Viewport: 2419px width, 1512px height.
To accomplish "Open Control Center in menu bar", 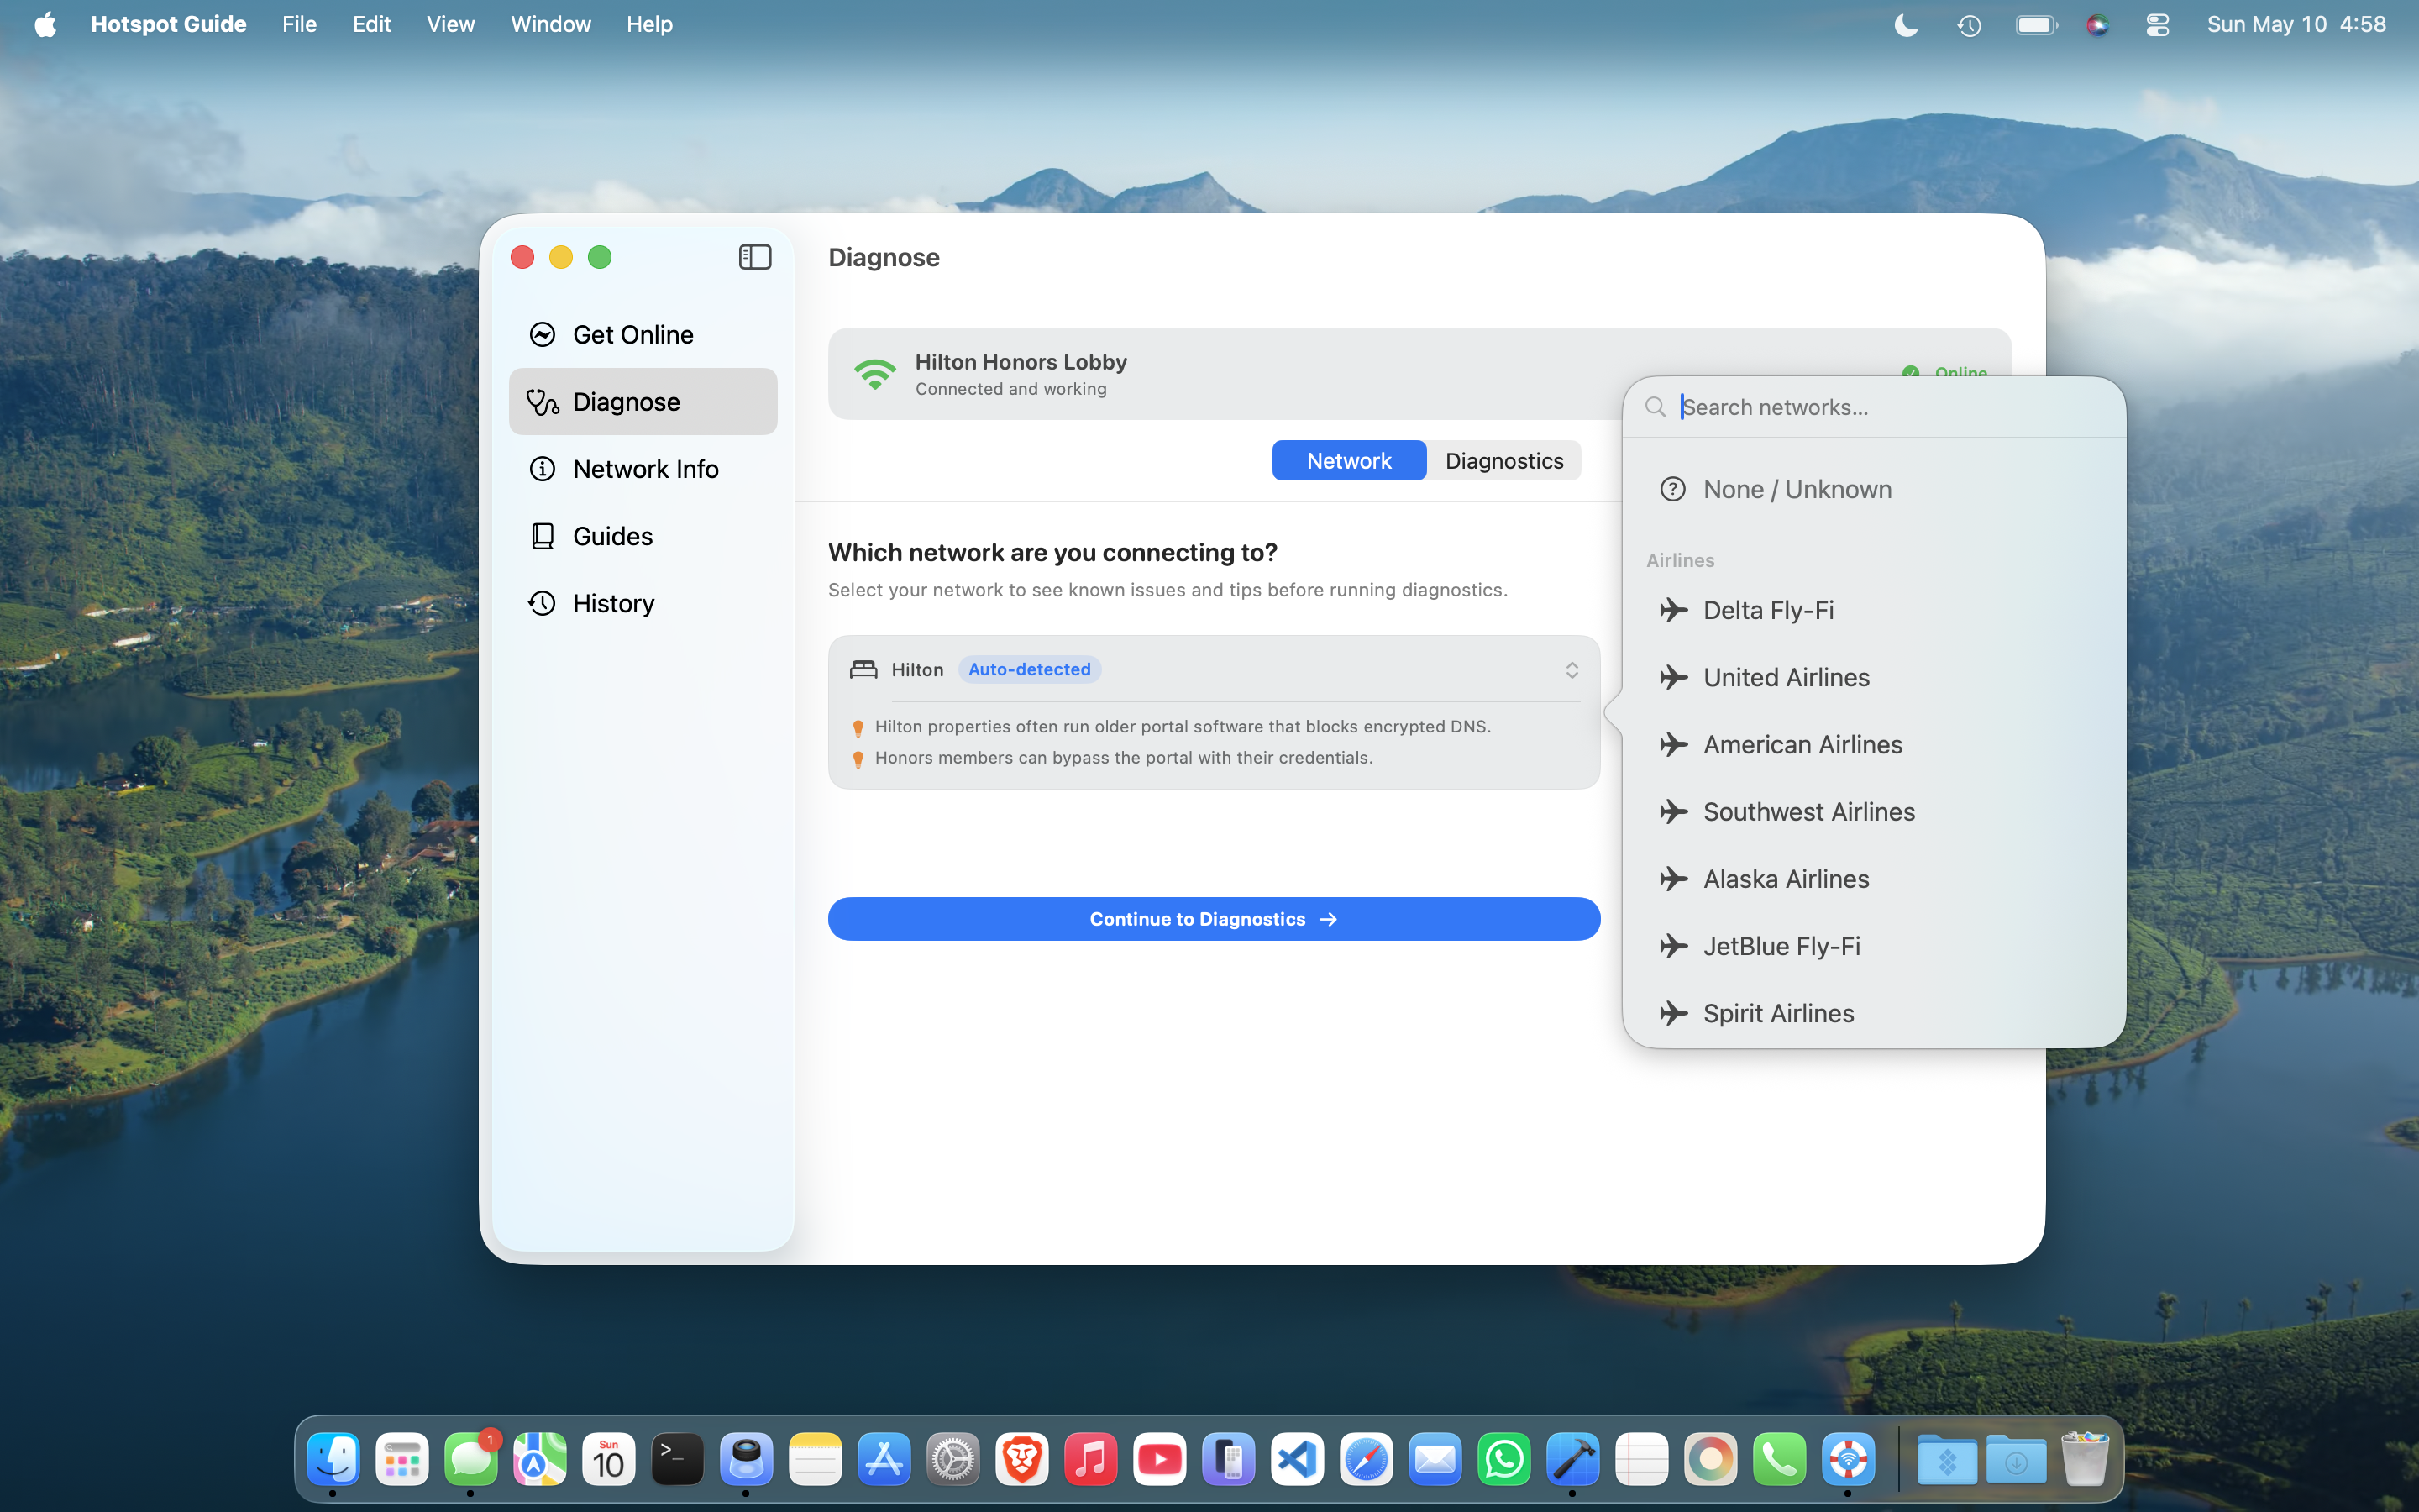I will (x=2157, y=25).
